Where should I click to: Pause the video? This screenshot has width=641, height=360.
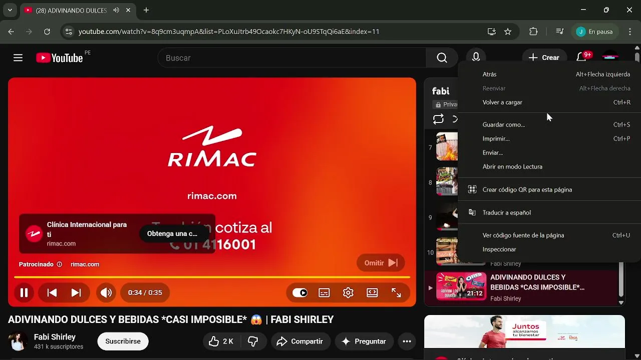coord(24,293)
